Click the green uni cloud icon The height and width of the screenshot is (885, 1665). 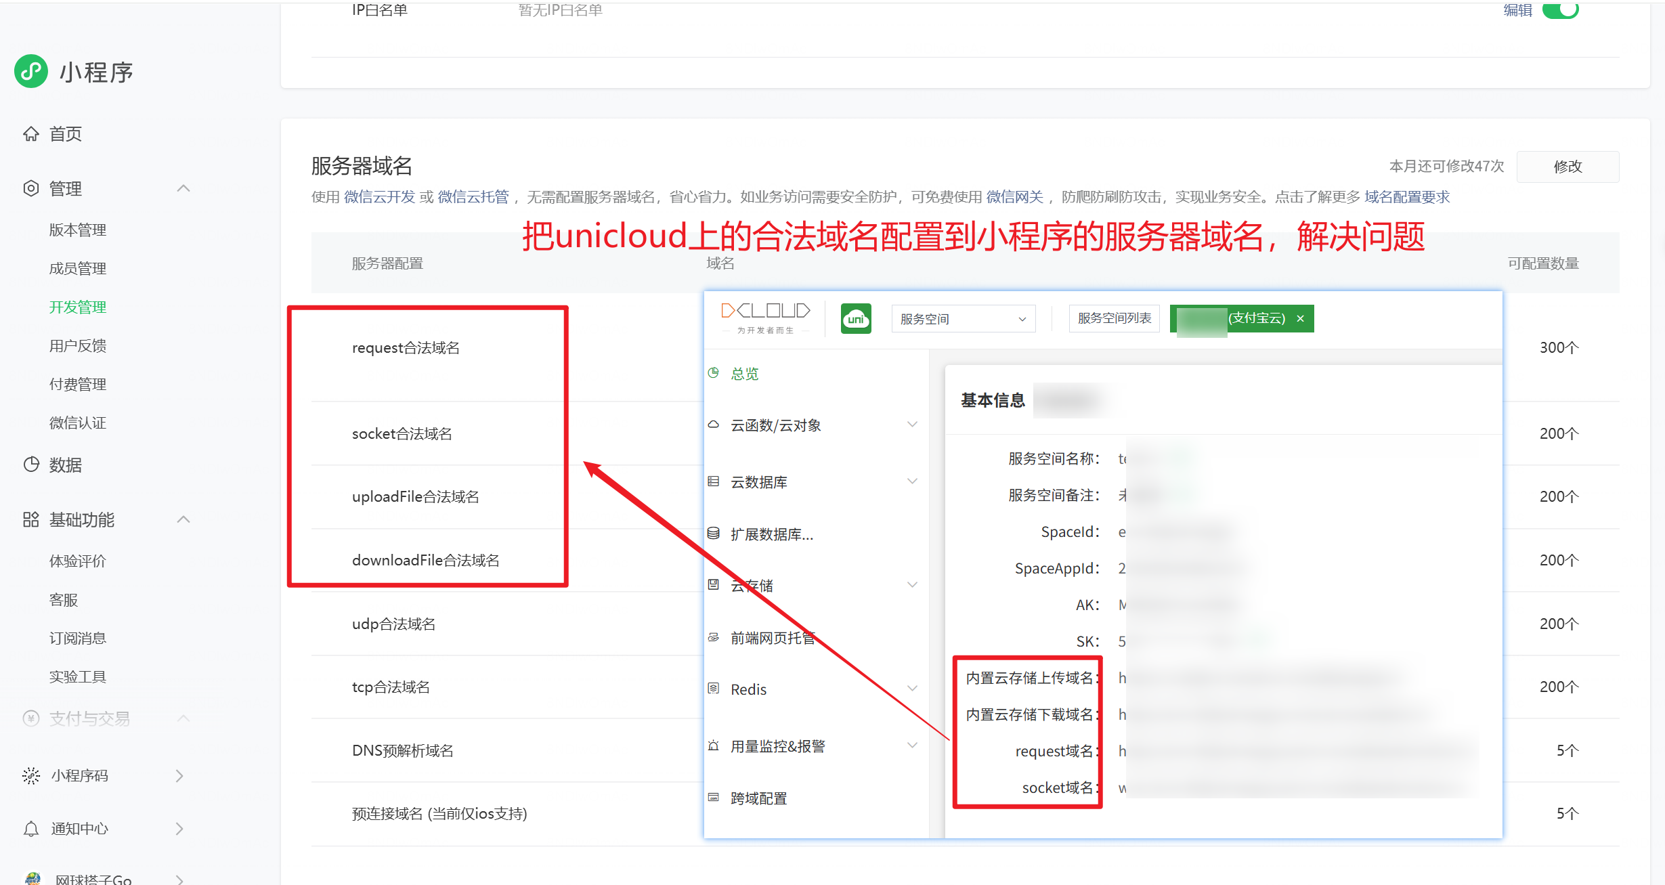856,318
